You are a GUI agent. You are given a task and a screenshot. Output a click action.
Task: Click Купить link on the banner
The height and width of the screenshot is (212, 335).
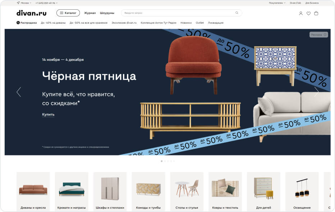point(48,115)
